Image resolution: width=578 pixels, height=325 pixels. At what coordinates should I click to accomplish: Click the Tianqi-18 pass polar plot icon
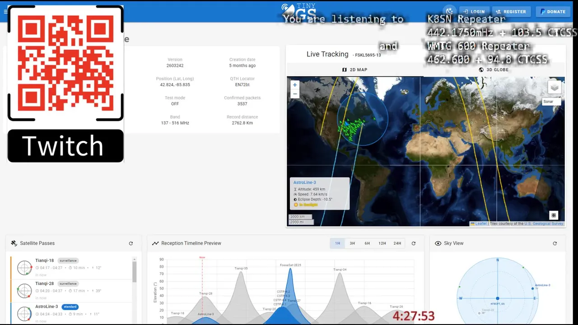click(24, 268)
